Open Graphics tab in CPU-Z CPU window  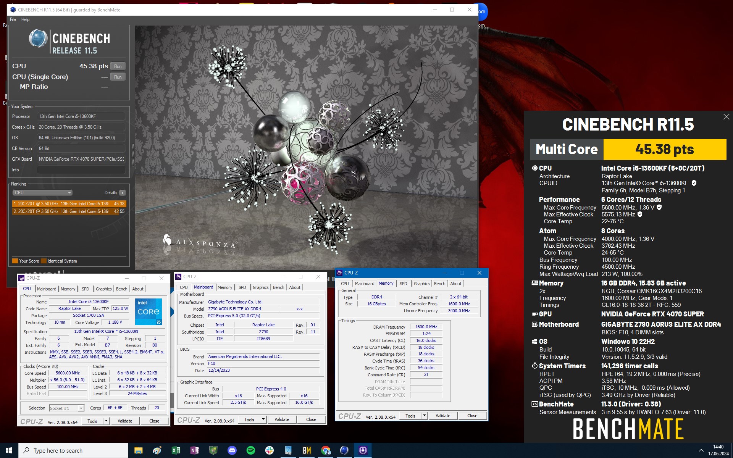pos(103,289)
